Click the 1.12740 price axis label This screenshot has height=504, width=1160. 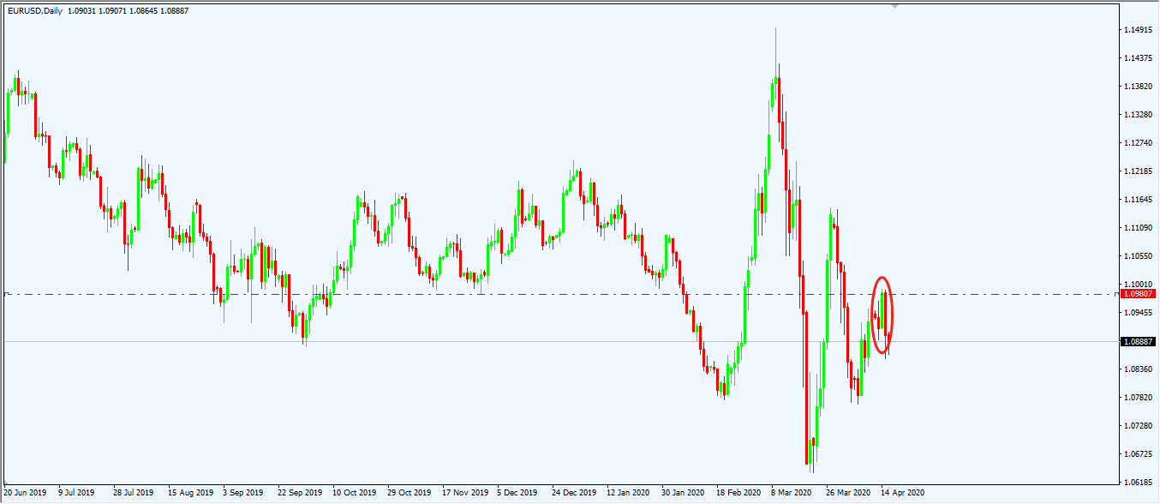tap(1137, 143)
